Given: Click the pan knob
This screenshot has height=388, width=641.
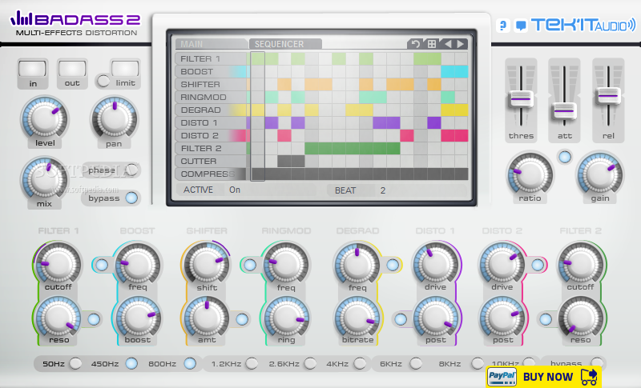Looking at the screenshot, I should point(115,118).
